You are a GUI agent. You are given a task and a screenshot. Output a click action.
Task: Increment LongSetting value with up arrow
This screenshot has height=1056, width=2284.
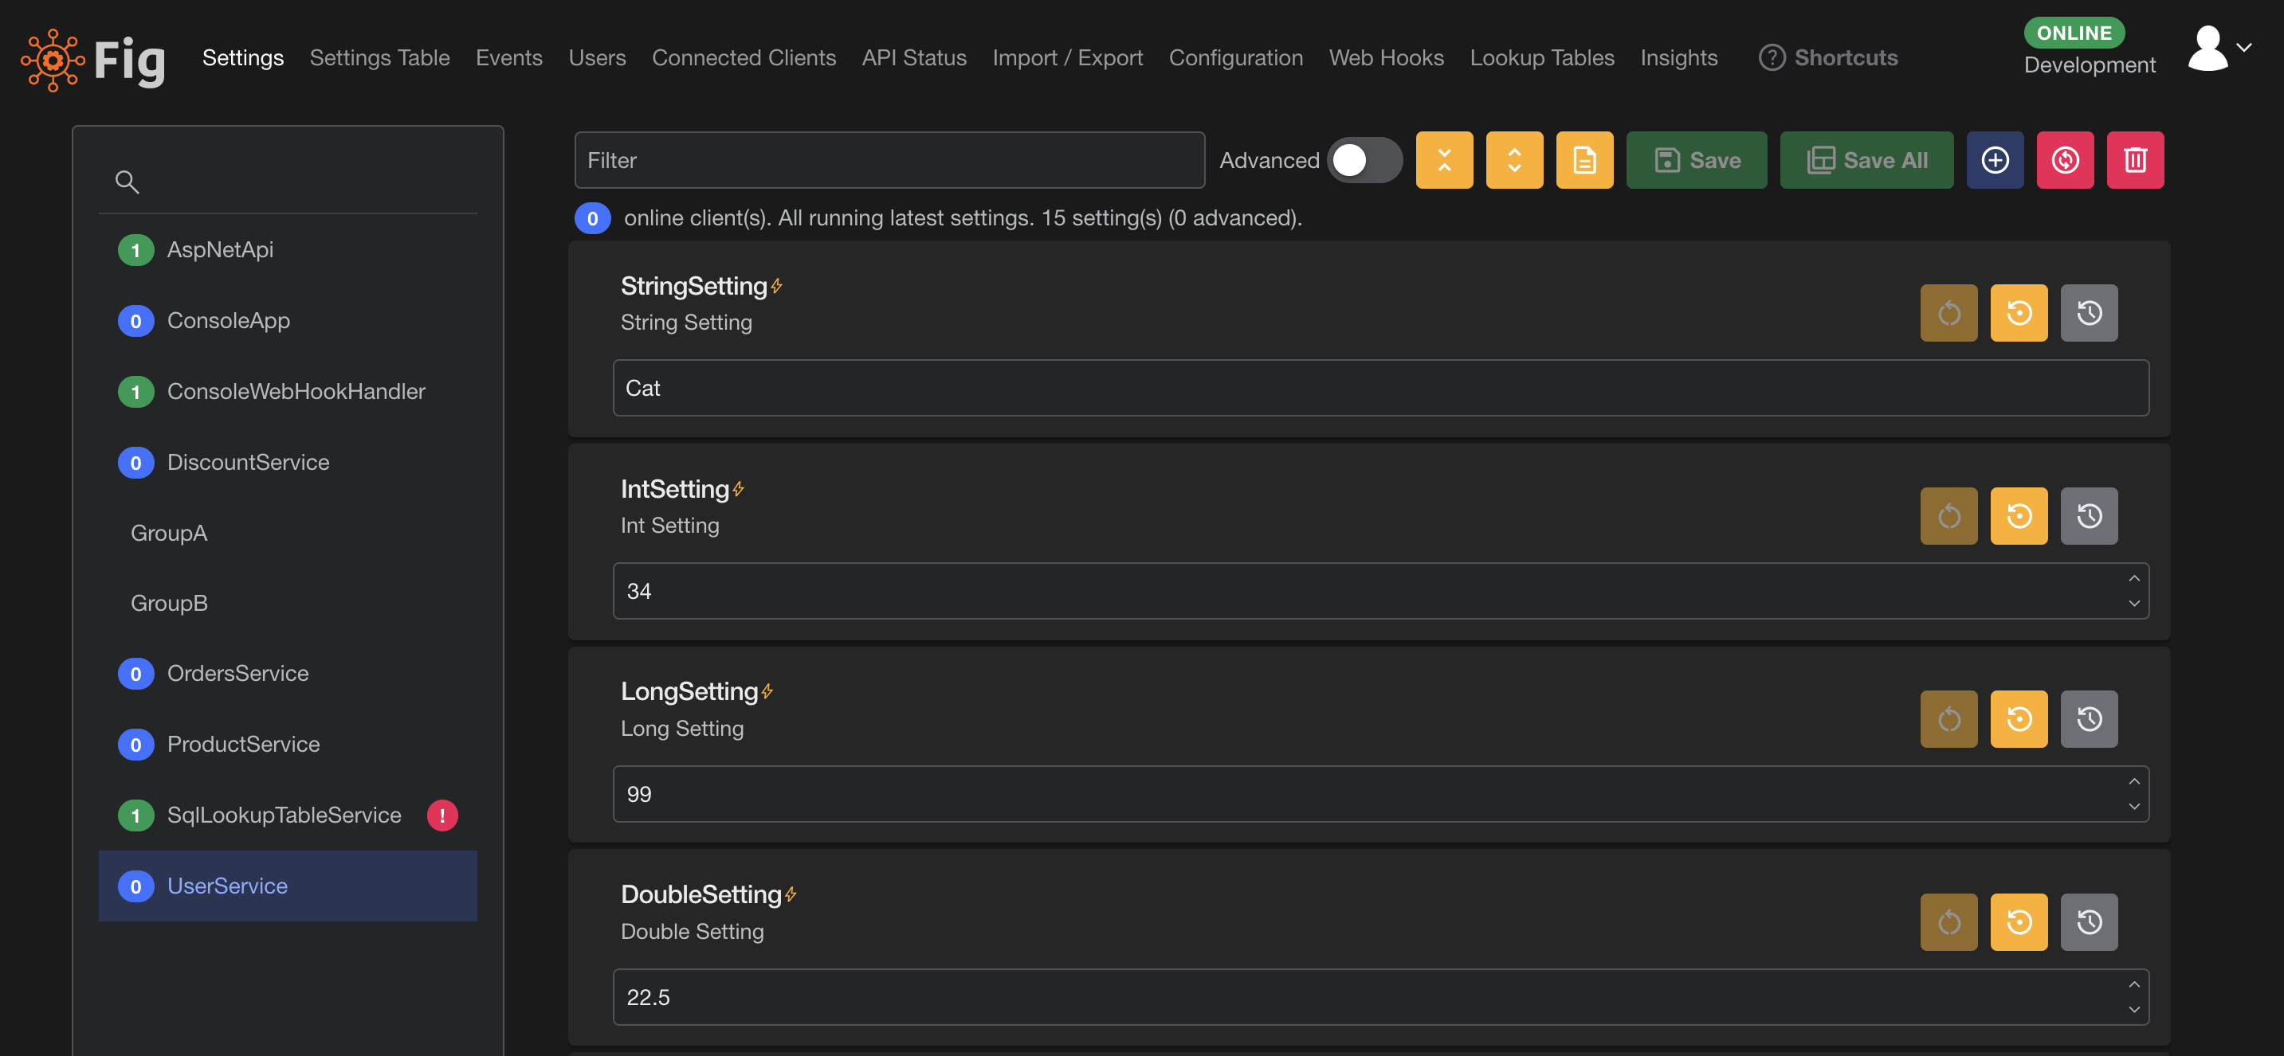(2133, 781)
